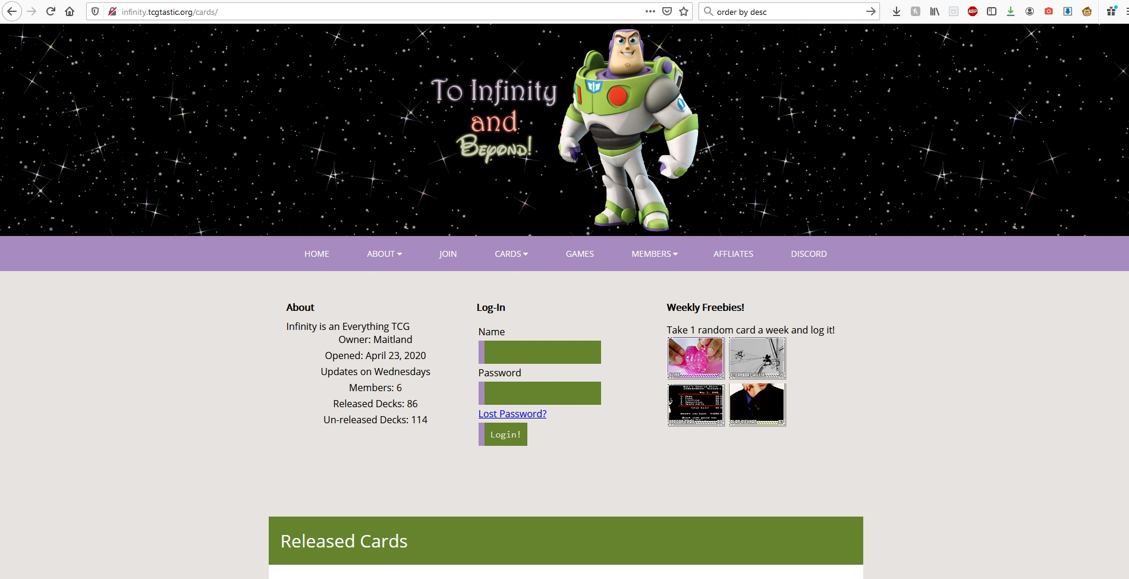Click the browser back arrow button
1129x579 pixels.
pos(12,11)
